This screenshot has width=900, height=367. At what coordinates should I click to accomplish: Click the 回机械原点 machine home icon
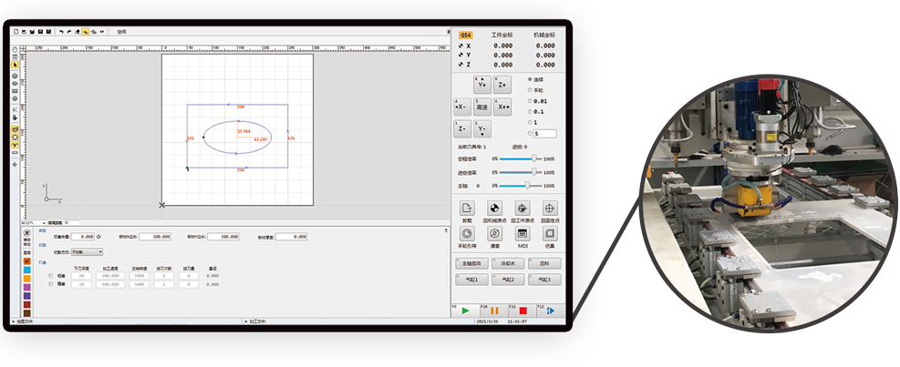click(495, 209)
